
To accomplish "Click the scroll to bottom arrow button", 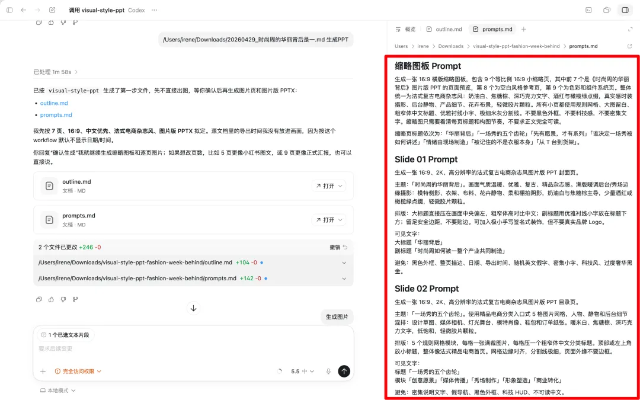I will (193, 308).
